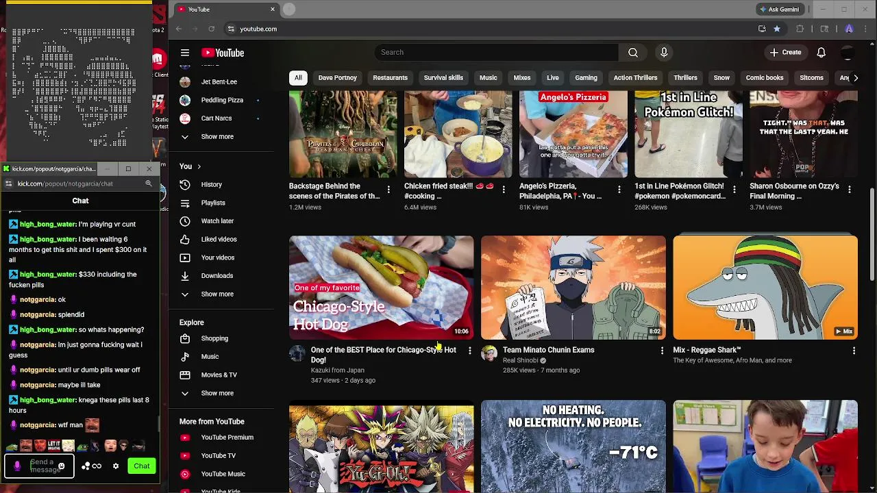Viewport: 877px width, 493px height.
Task: Open Kick chat settings gear
Action: coord(116,466)
